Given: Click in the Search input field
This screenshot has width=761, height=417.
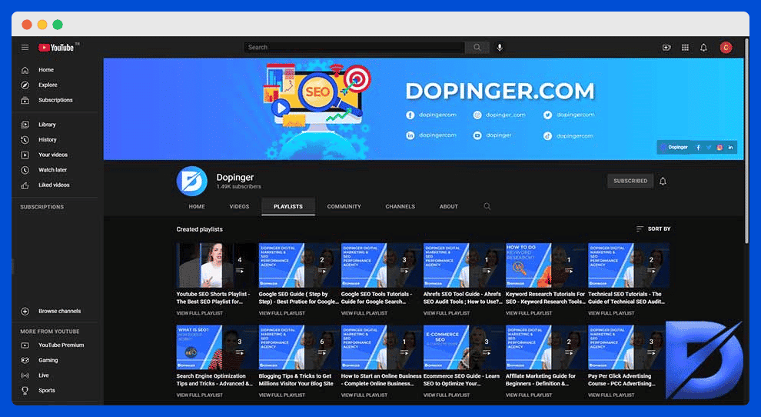Looking at the screenshot, I should pos(354,47).
